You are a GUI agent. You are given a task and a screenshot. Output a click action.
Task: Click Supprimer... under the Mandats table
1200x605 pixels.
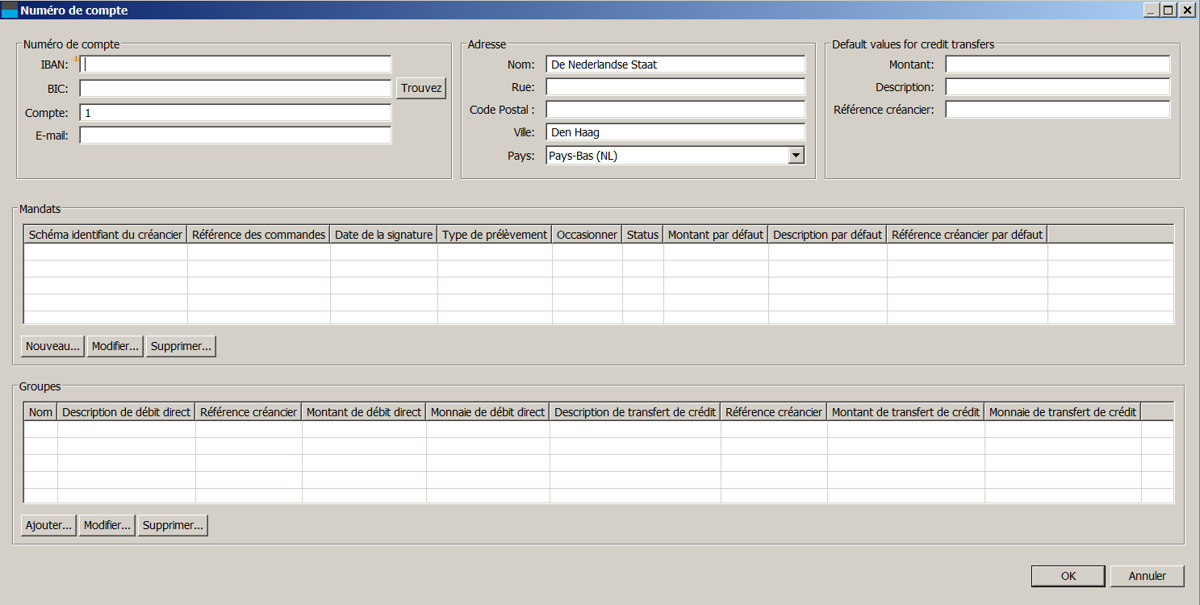tap(181, 346)
